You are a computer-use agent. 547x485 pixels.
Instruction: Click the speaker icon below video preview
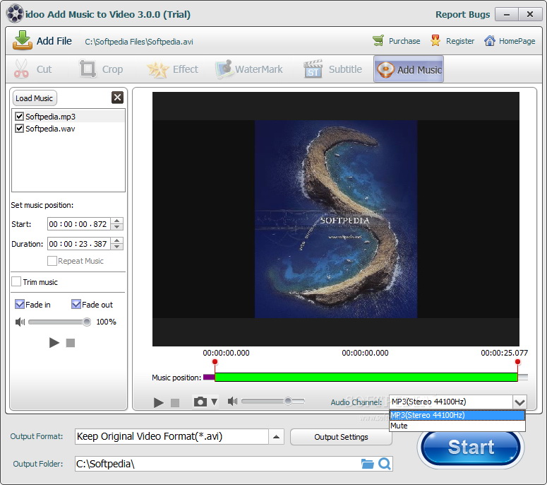pyautogui.click(x=232, y=402)
